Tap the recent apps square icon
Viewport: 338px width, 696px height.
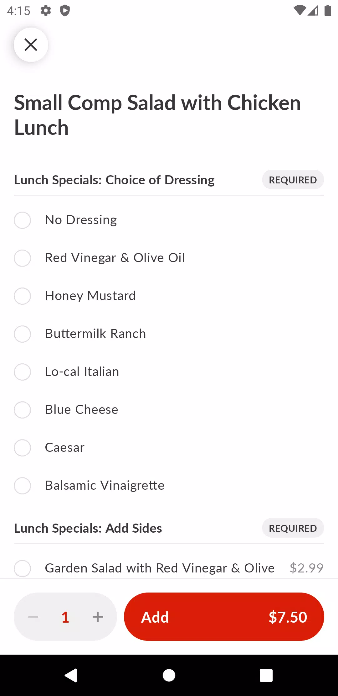pyautogui.click(x=266, y=675)
